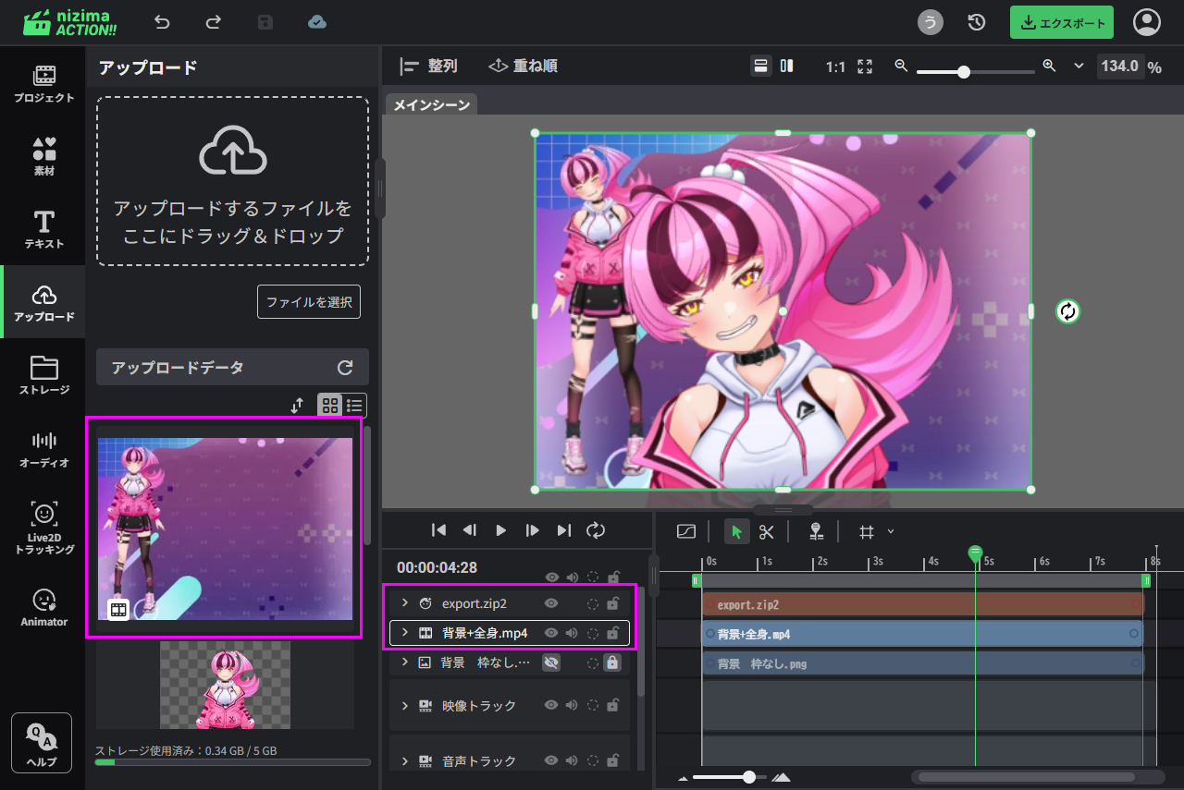Hide the export.zip2 track
Screen dimensions: 1184x790
(551, 603)
